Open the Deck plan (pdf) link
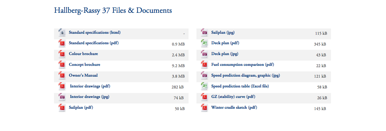Viewport: 386px width, 131px height. [225, 43]
